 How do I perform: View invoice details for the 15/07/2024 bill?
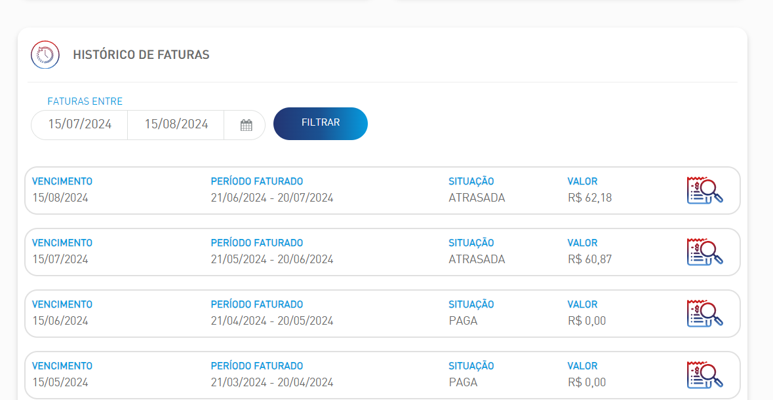point(704,252)
